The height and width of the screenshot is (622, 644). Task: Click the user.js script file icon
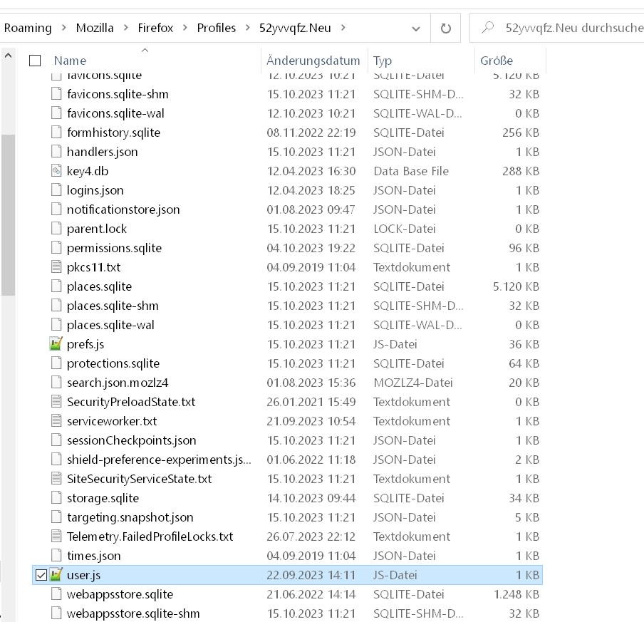(x=57, y=575)
